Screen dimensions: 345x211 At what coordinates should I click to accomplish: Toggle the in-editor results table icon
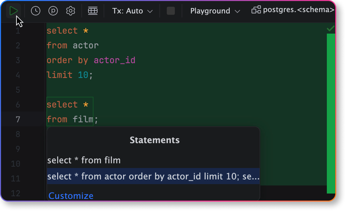click(x=93, y=11)
